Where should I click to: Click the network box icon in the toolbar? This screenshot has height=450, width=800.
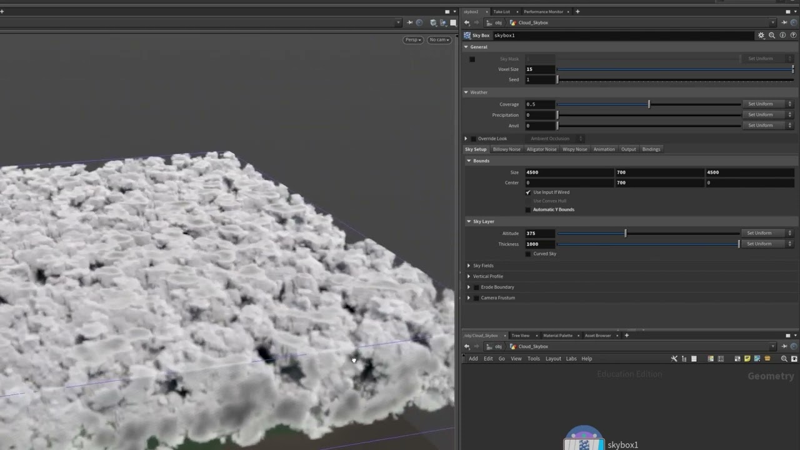click(737, 359)
